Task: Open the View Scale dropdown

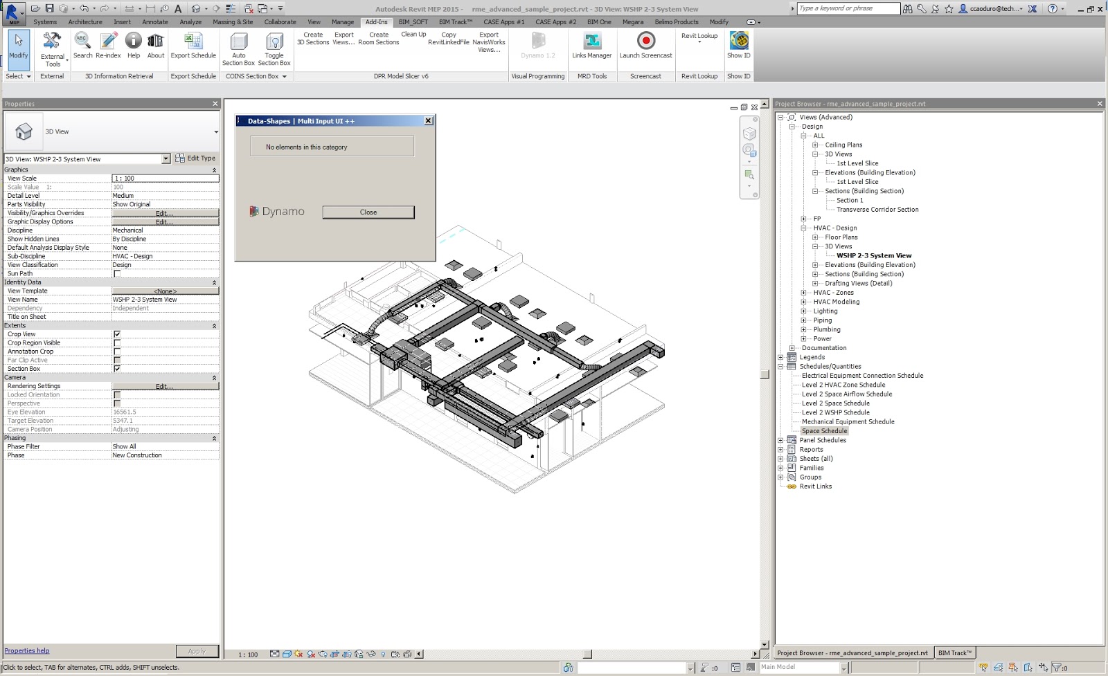Action: [x=165, y=178]
